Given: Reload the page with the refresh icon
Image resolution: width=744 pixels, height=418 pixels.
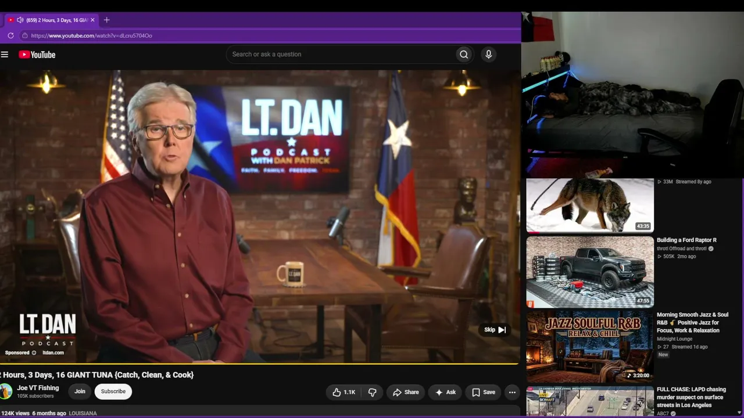Looking at the screenshot, I should coord(10,35).
